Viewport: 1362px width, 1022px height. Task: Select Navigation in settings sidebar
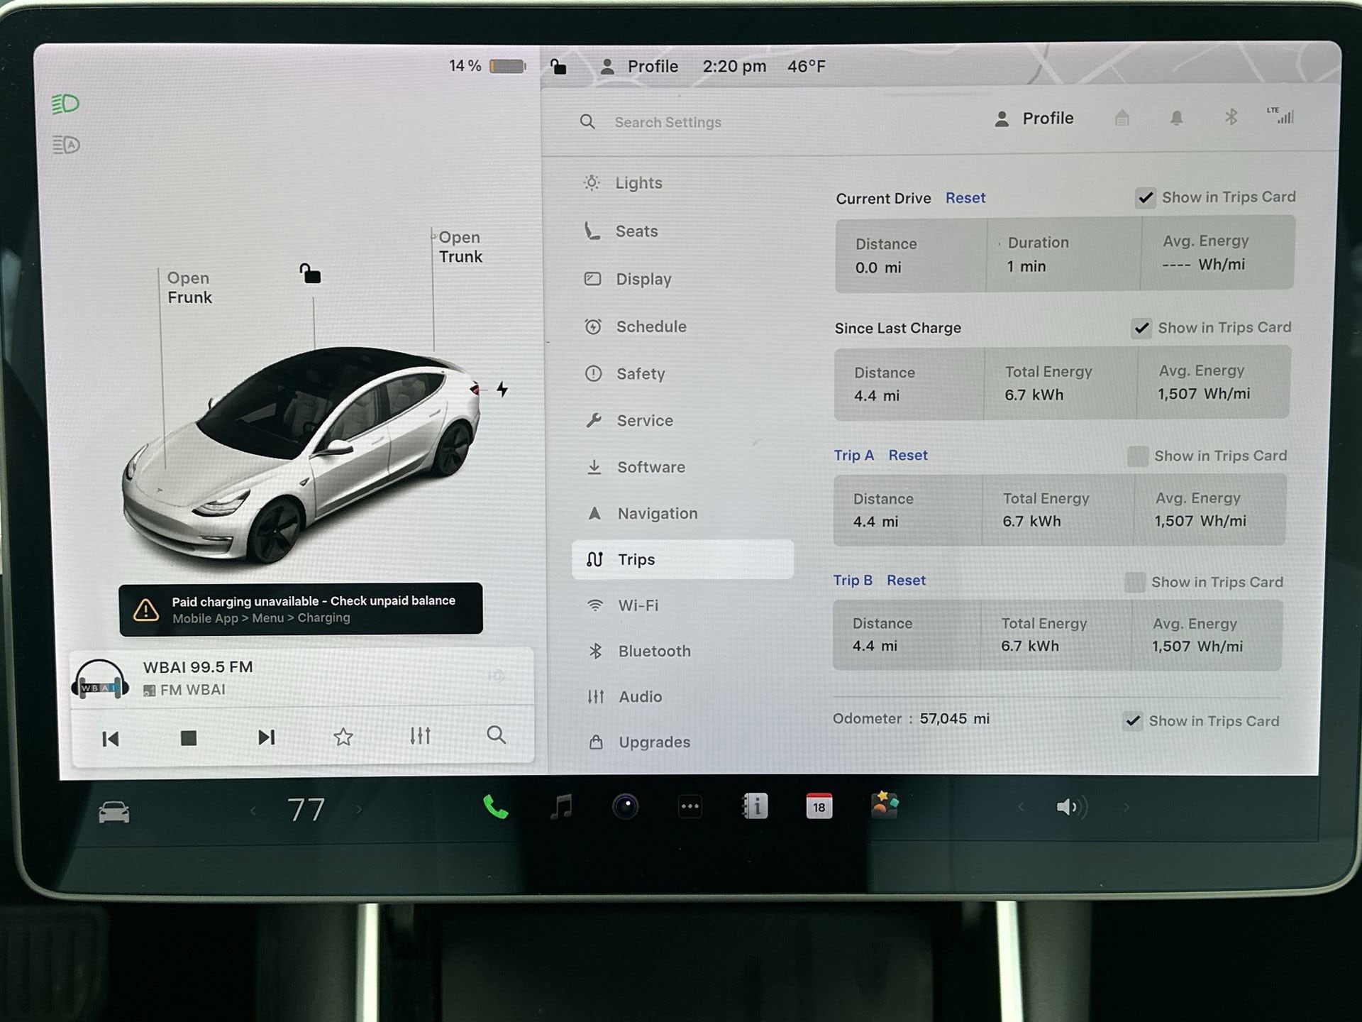657,513
